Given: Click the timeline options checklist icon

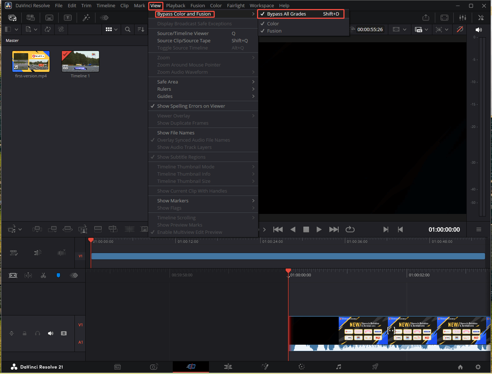Looking at the screenshot, I should click(14, 253).
